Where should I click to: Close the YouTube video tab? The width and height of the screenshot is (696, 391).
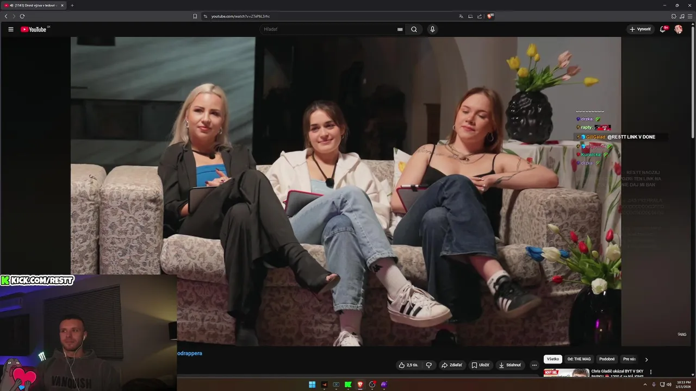coord(62,5)
